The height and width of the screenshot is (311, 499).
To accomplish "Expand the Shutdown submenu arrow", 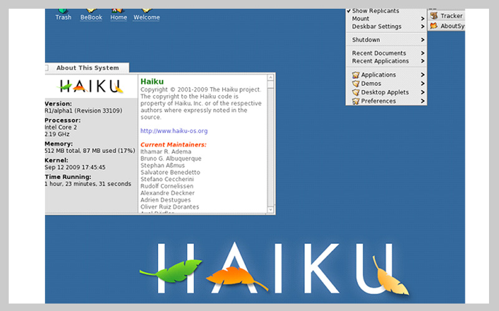I will pos(423,40).
